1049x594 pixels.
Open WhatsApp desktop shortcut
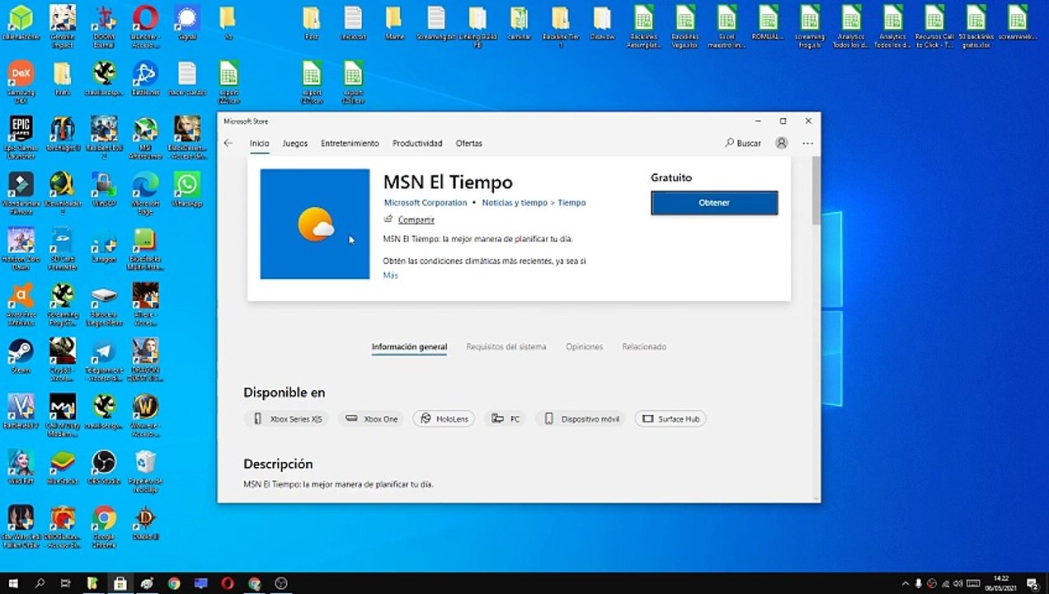pos(187,190)
